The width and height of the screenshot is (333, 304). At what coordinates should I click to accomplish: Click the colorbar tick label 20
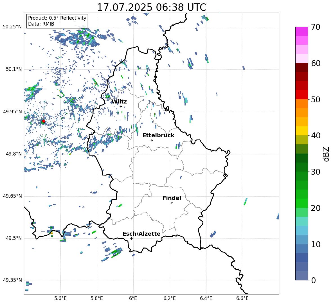(315, 208)
